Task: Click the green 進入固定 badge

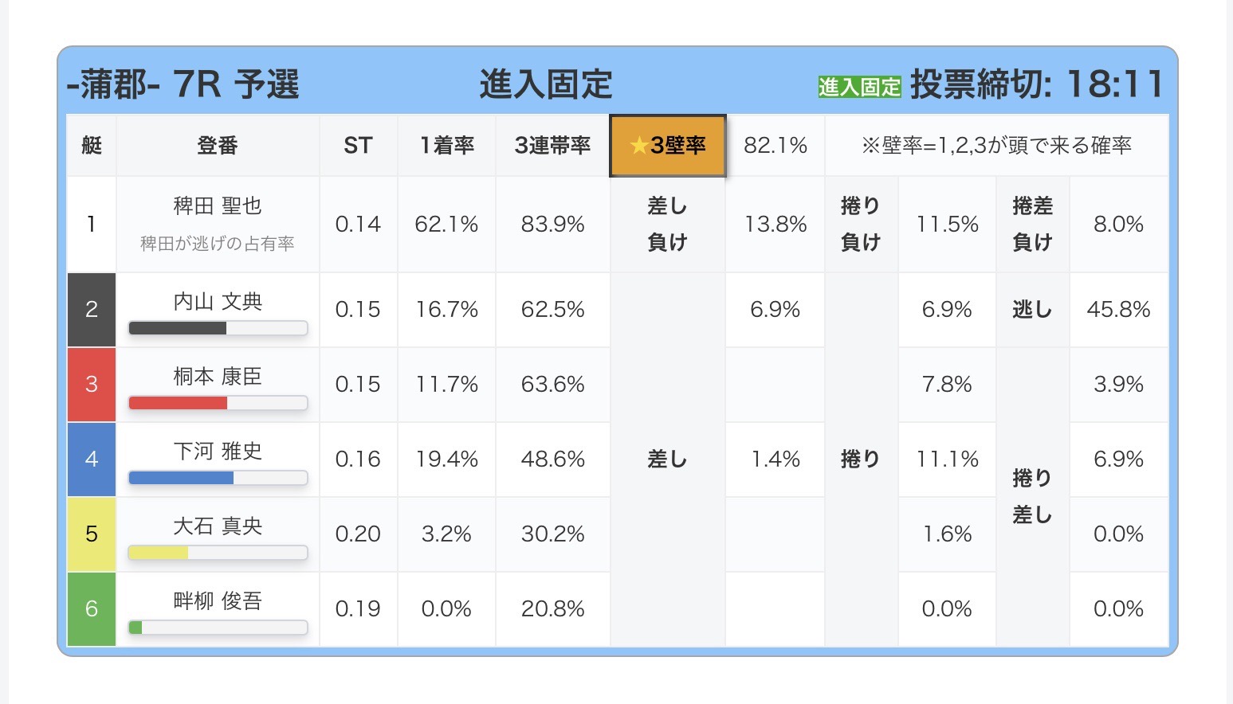Action: pos(859,87)
